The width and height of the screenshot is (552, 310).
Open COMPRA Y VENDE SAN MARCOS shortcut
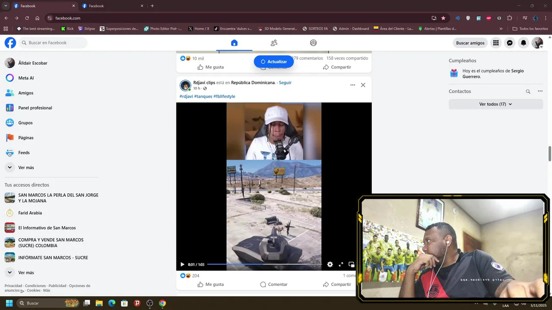click(51, 243)
